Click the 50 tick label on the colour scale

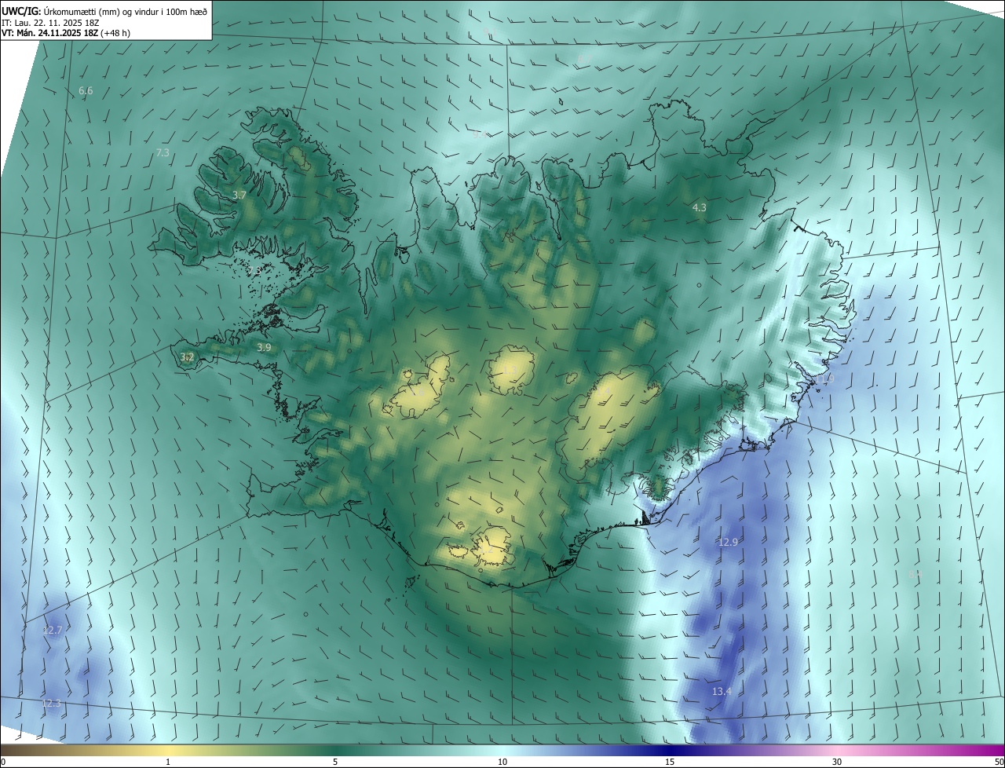point(999,762)
